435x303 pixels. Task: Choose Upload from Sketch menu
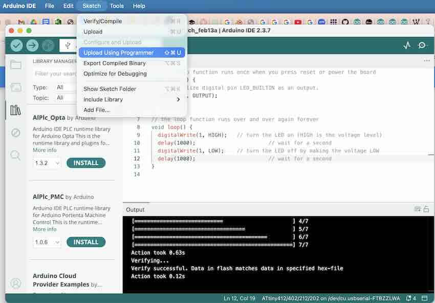(x=132, y=32)
